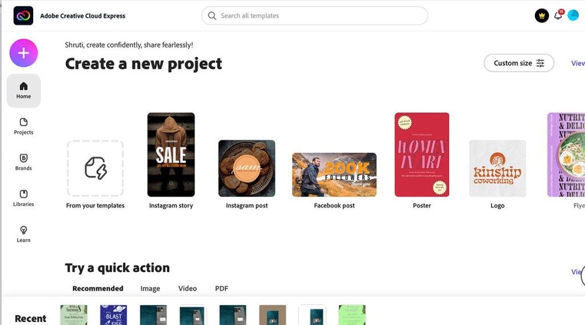Open the blue profile avatar
The height and width of the screenshot is (325, 585).
click(573, 15)
